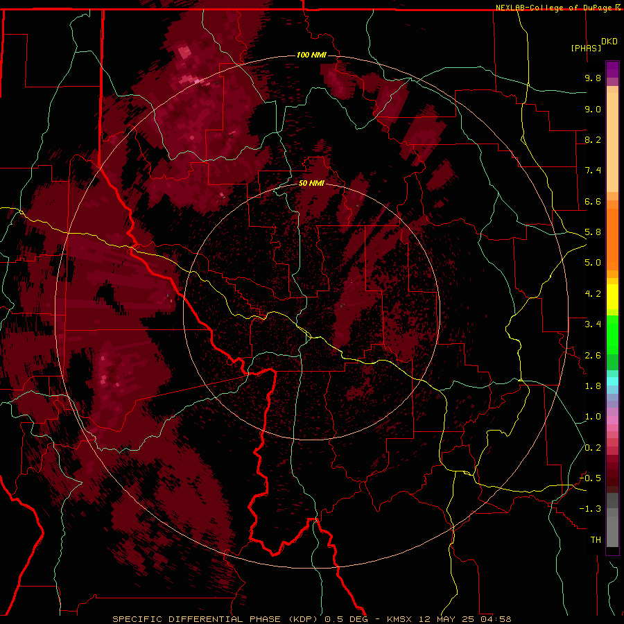Click the 4.2 scale value
The height and width of the screenshot is (624, 624).
point(593,294)
